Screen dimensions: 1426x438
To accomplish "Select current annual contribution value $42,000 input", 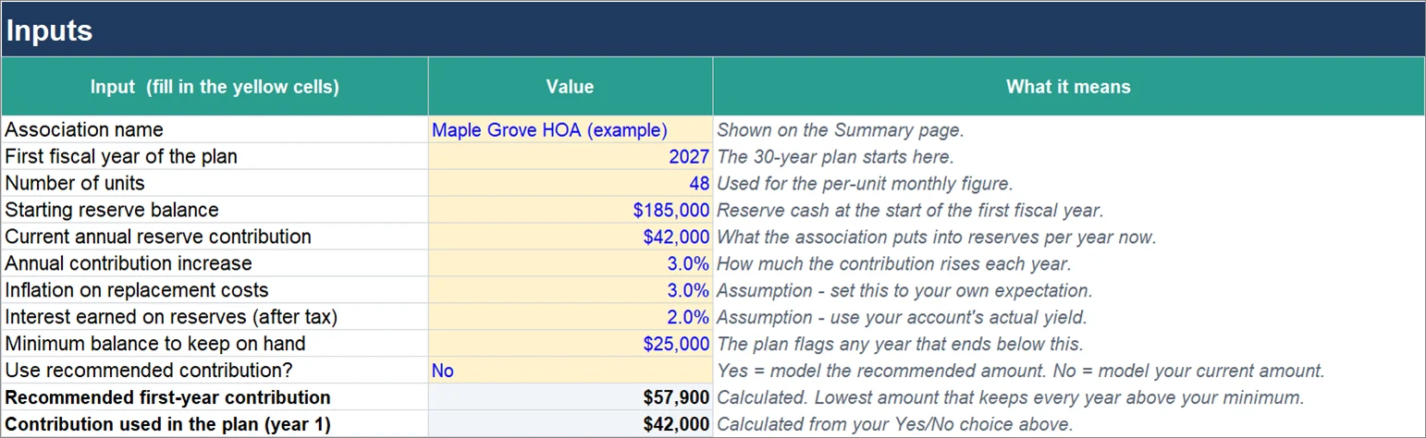I will pos(570,237).
